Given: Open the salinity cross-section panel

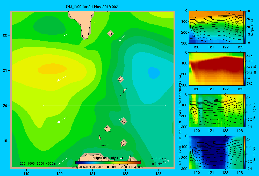Looking at the screenshot, I should 216,69.
